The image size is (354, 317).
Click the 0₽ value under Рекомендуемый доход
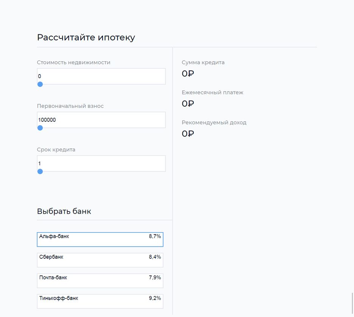(x=188, y=134)
